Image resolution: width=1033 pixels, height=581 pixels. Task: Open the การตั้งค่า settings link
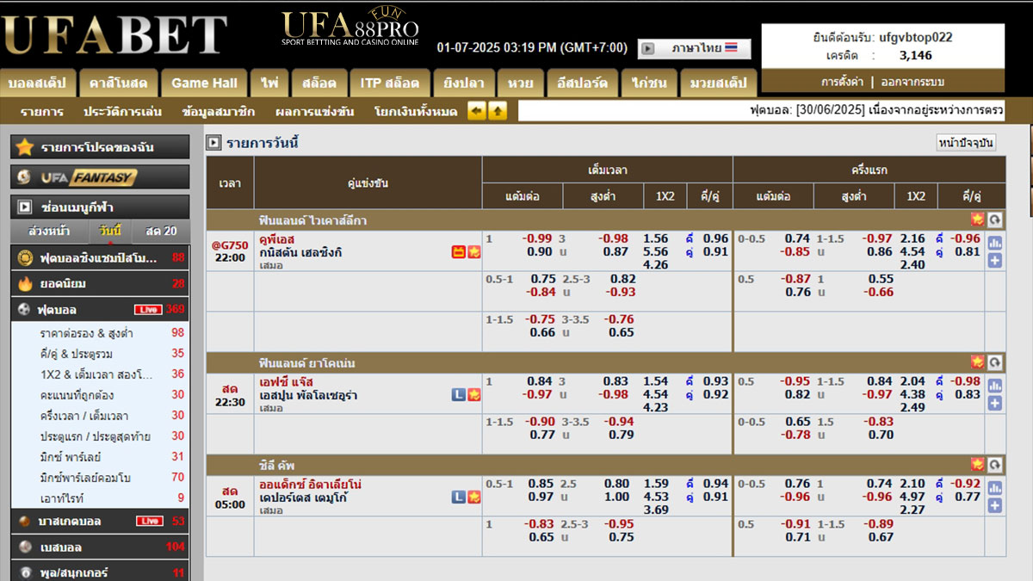[x=843, y=82]
